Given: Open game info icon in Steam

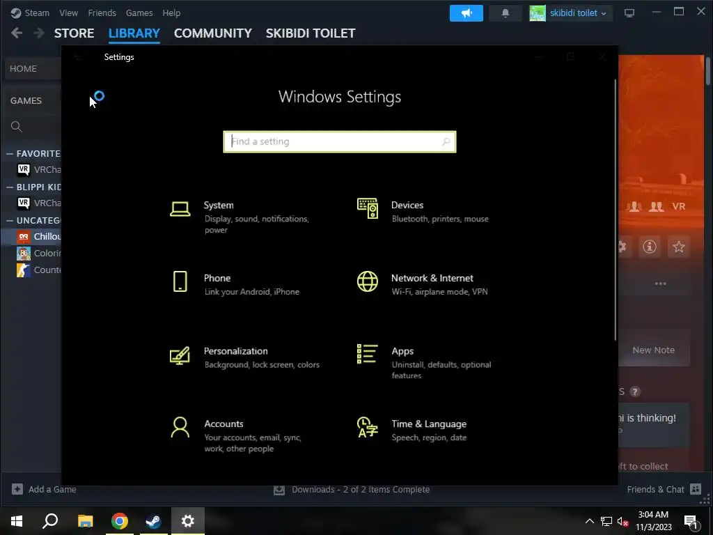Looking at the screenshot, I should (650, 247).
